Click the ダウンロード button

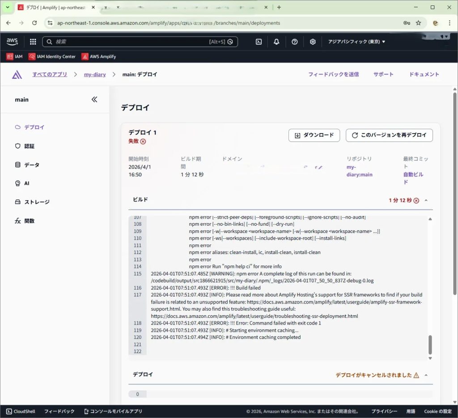coord(314,135)
